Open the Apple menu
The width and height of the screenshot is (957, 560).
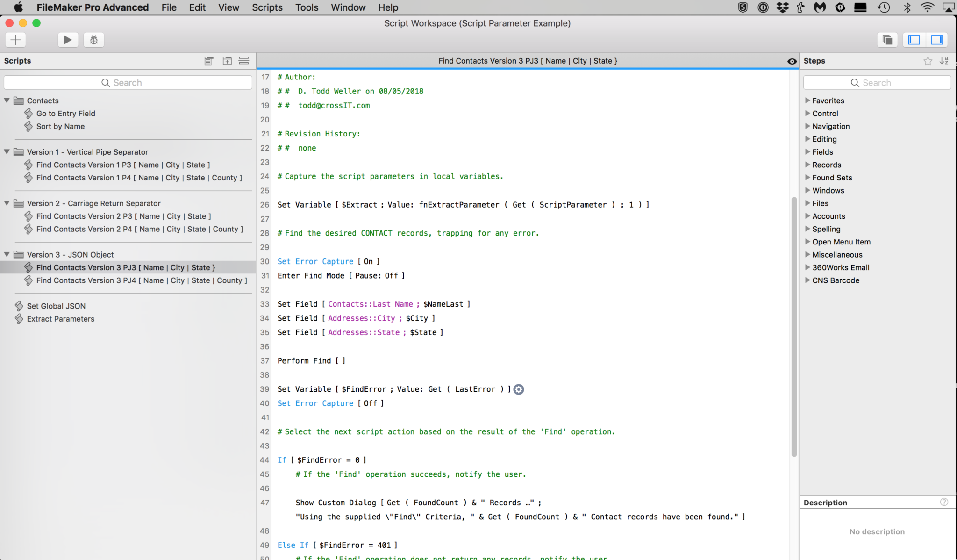coord(18,7)
